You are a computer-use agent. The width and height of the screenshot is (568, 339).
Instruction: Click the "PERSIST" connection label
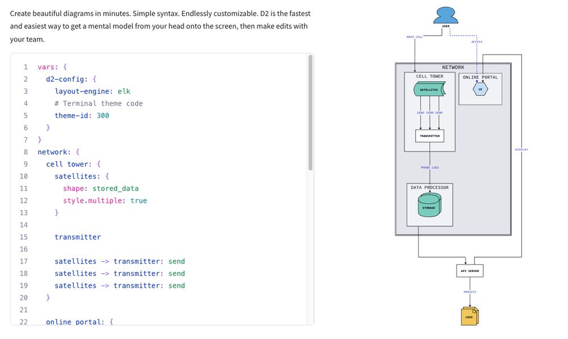(x=470, y=292)
